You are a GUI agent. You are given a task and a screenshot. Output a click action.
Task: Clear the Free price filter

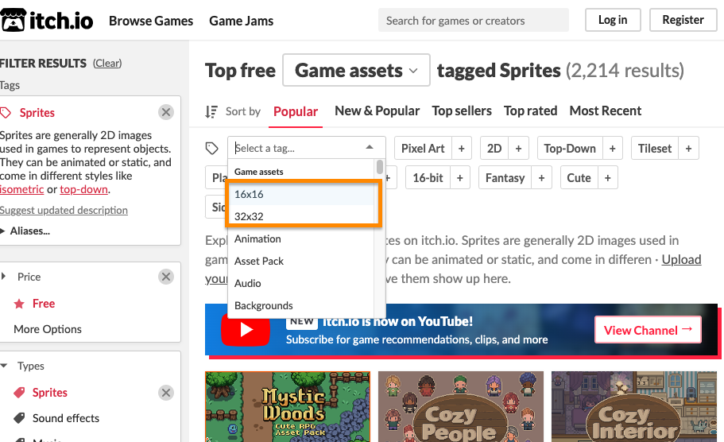165,277
